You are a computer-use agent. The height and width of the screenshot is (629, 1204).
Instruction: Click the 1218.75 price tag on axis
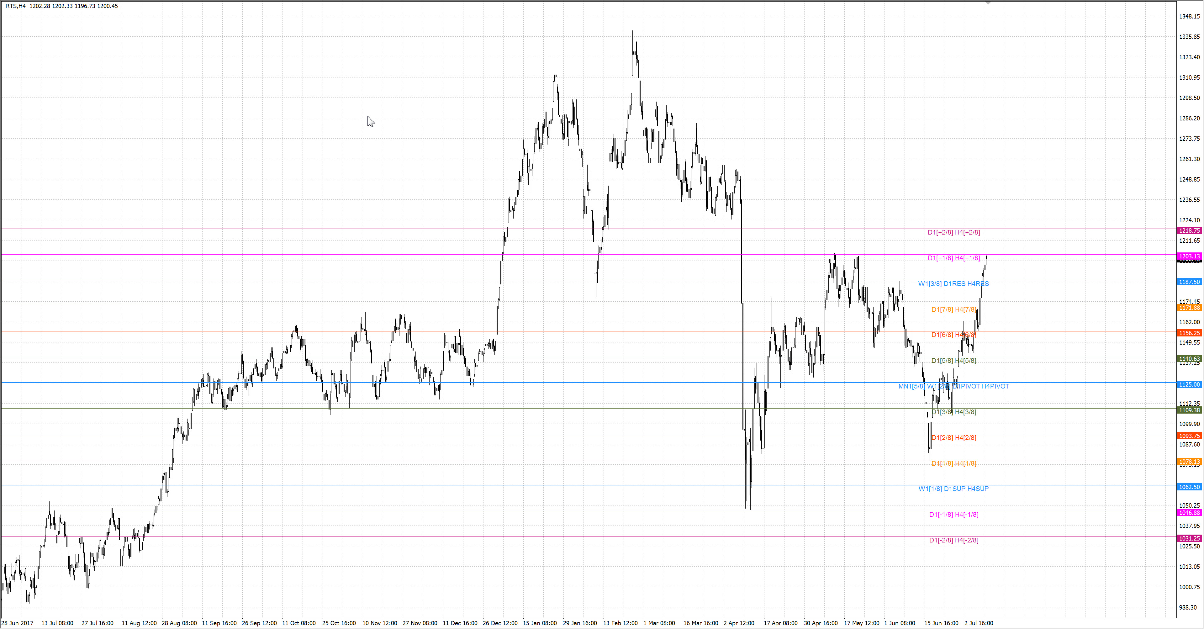(1189, 230)
